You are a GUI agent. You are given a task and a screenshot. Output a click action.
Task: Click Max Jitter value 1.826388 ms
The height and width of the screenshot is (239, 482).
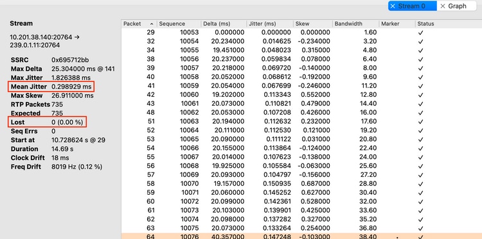click(x=71, y=78)
